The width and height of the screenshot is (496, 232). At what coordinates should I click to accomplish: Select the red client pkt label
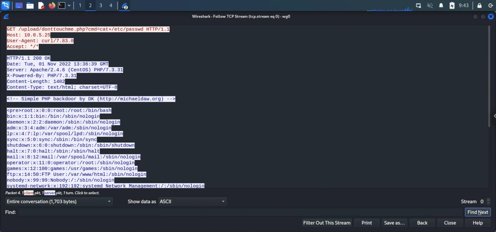pos(29,193)
